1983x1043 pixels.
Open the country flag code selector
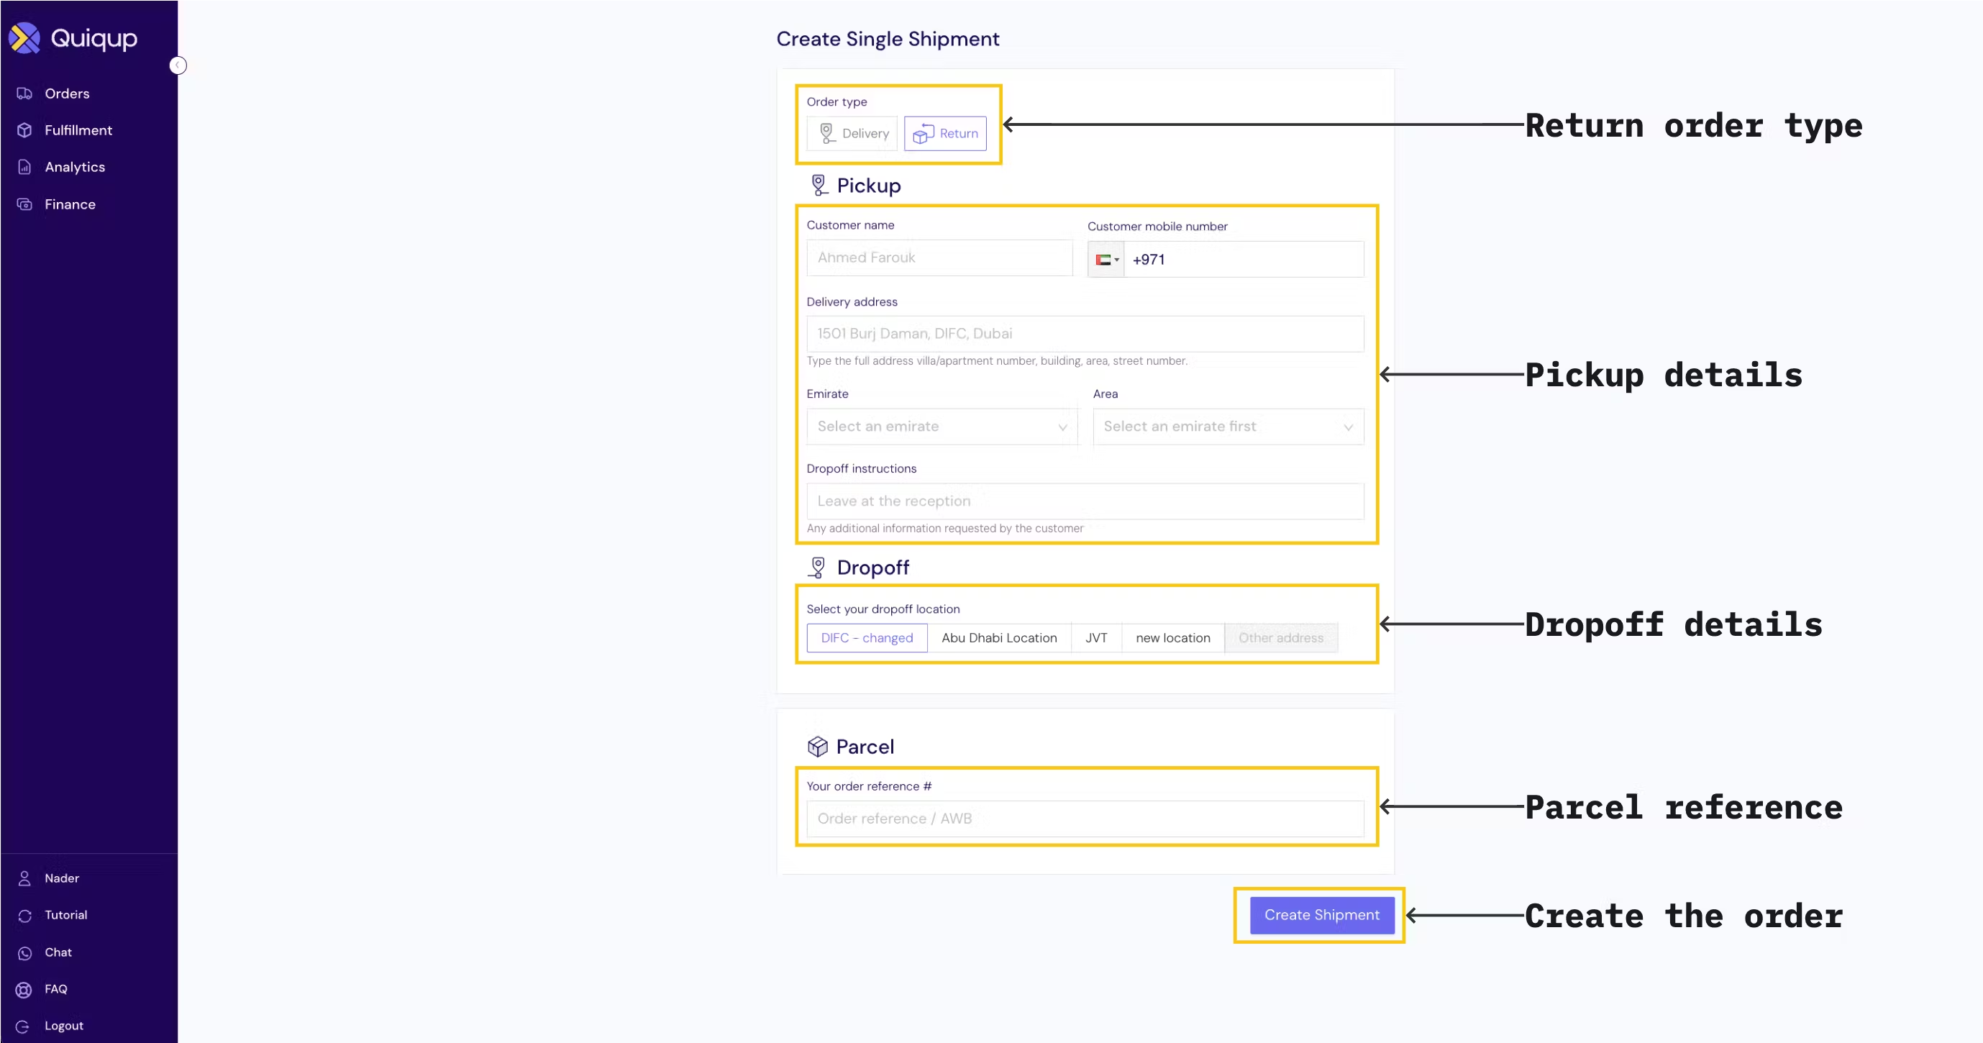coord(1106,260)
